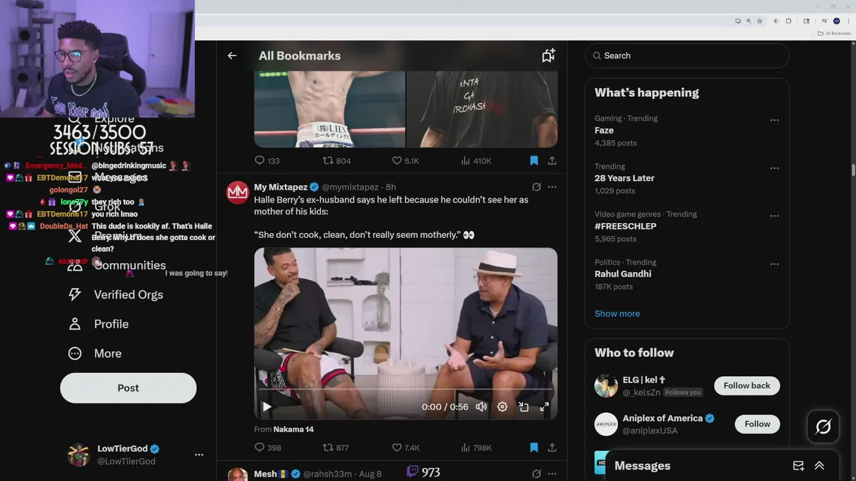Repost the My Mixtapez post
Screen dimensions: 856x481
pos(328,448)
